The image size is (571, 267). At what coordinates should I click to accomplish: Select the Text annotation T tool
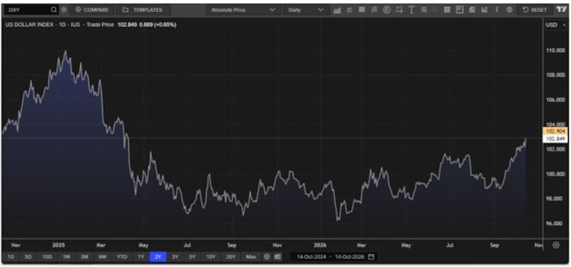pos(411,10)
